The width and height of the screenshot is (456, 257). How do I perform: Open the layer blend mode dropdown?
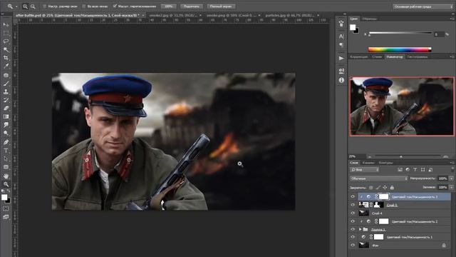click(x=378, y=178)
